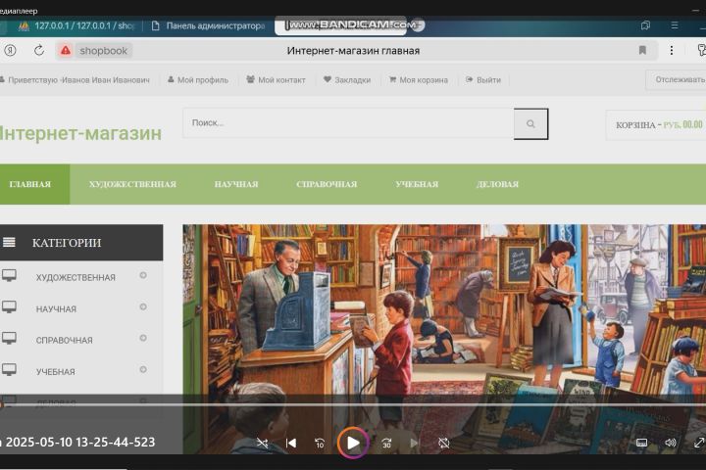Open the tabs overview icon
The image size is (706, 470).
645,25
